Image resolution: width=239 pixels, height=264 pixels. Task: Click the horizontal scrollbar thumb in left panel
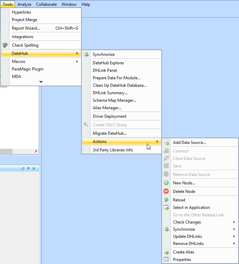tap(6, 151)
